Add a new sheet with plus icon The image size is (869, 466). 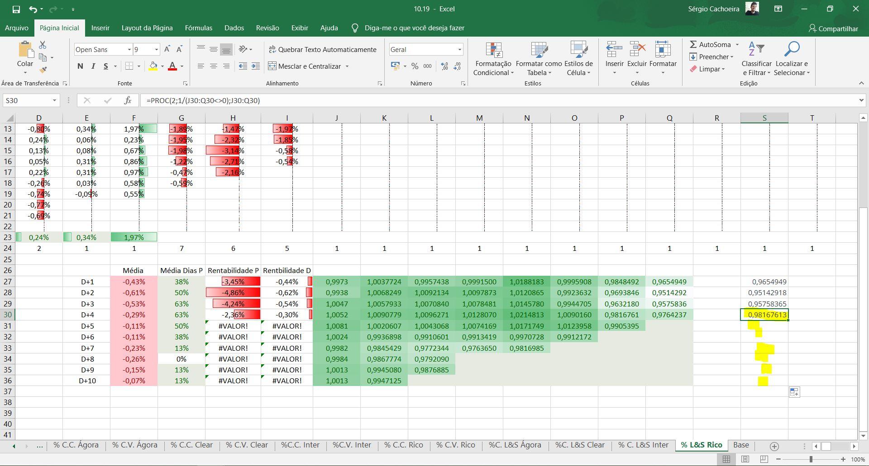tap(774, 446)
